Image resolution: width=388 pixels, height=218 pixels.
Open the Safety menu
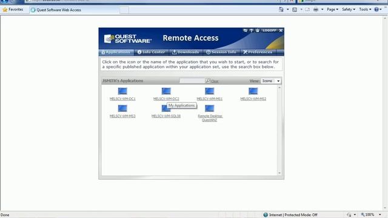pyautogui.click(x=349, y=10)
